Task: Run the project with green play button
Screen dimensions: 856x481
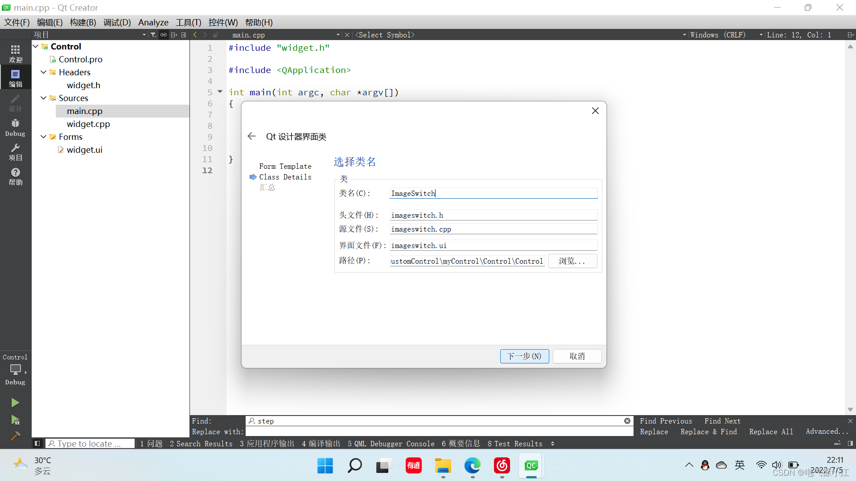Action: click(x=15, y=403)
